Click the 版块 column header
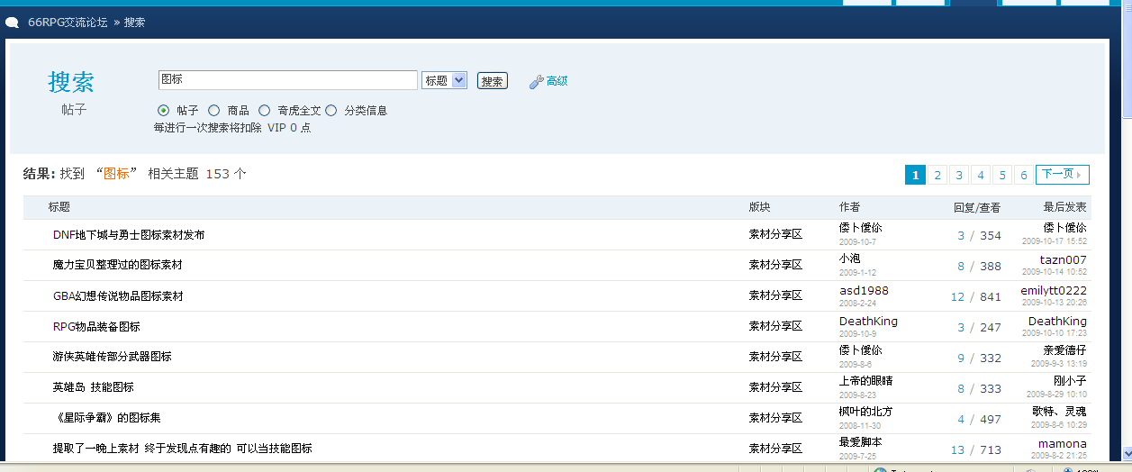Image resolution: width=1132 pixels, height=472 pixels. click(760, 207)
